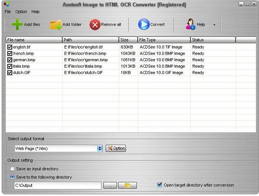Open the File menu
259x196 pixels.
[8, 12]
